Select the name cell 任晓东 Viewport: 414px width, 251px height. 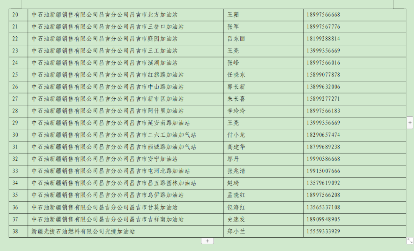tap(235, 75)
